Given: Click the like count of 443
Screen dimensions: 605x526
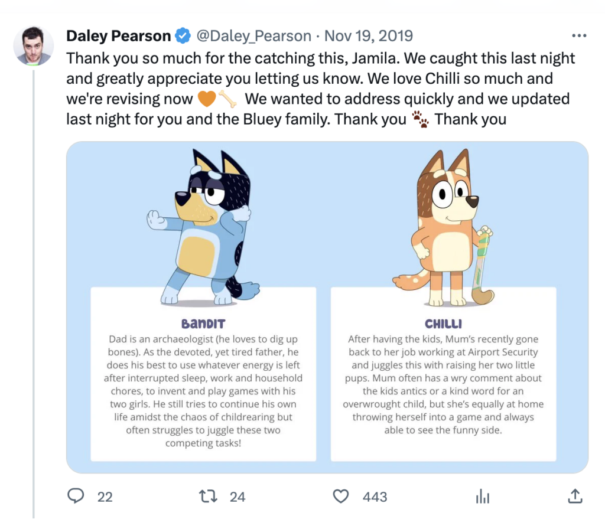Looking at the screenshot, I should [374, 497].
